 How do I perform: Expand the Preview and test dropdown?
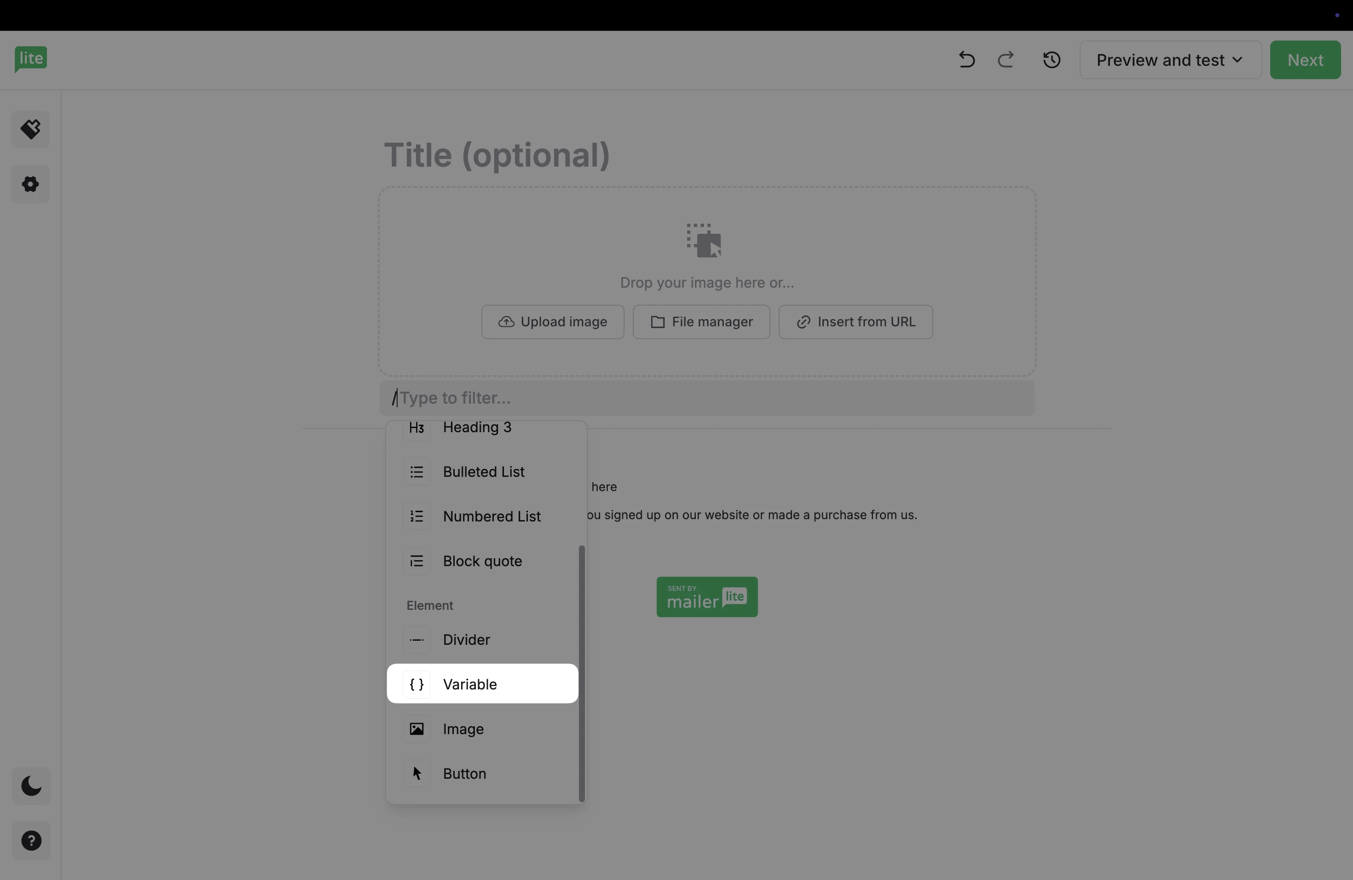pos(1170,60)
